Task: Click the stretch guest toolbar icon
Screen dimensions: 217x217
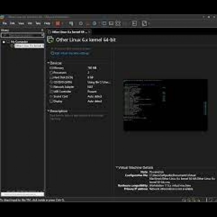Action: pyautogui.click(x=145, y=23)
